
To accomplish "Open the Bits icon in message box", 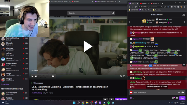I will tap(179, 92).
